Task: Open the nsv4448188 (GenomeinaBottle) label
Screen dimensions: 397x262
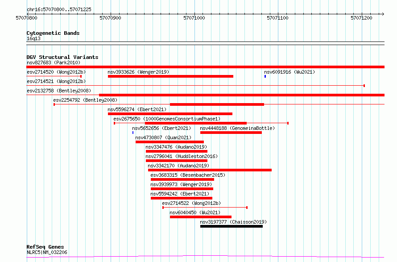Action: (237, 128)
